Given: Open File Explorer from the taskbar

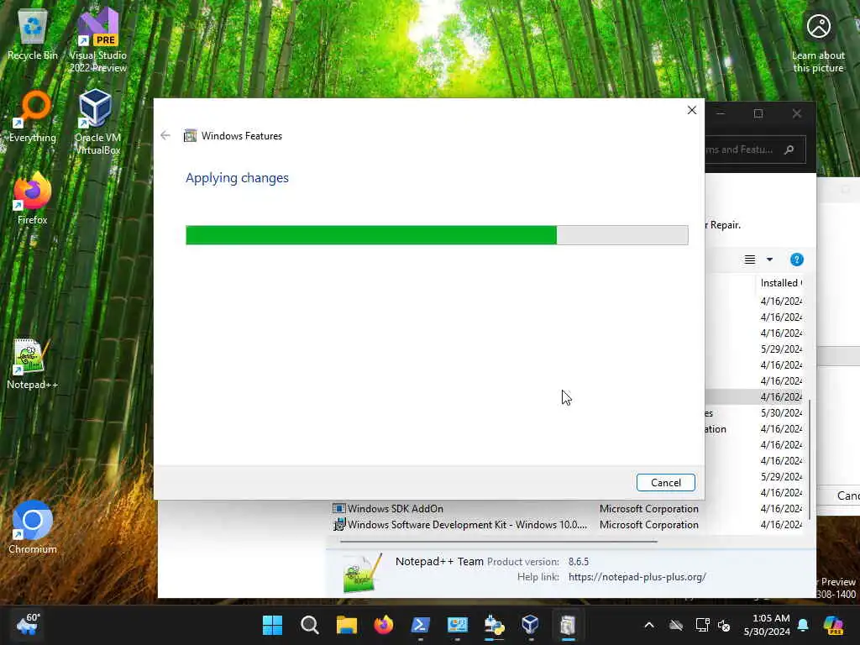Looking at the screenshot, I should 347,625.
